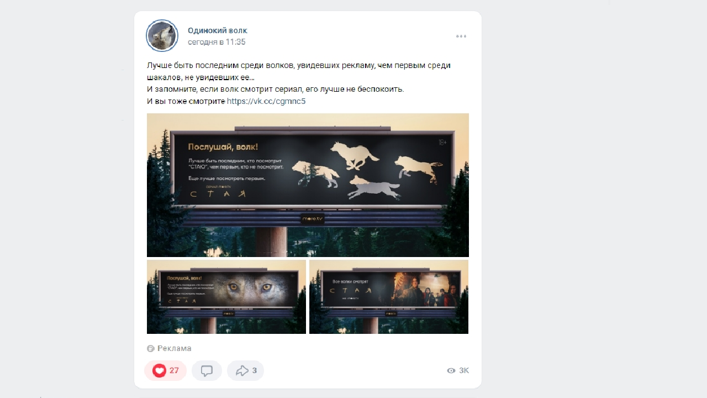Share the post using the arrow icon
707x398 pixels.
(242, 370)
